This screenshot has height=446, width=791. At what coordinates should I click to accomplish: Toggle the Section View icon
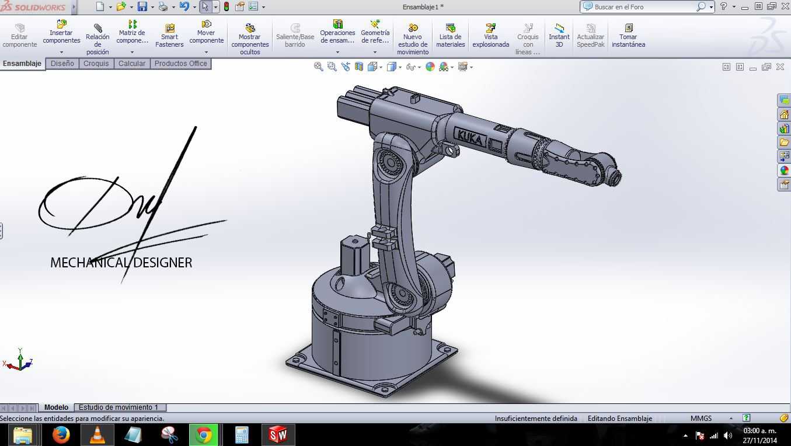pos(359,67)
